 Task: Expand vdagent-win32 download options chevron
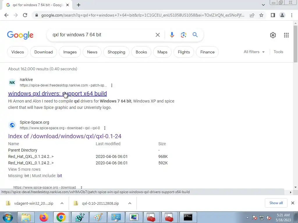(x=62, y=203)
